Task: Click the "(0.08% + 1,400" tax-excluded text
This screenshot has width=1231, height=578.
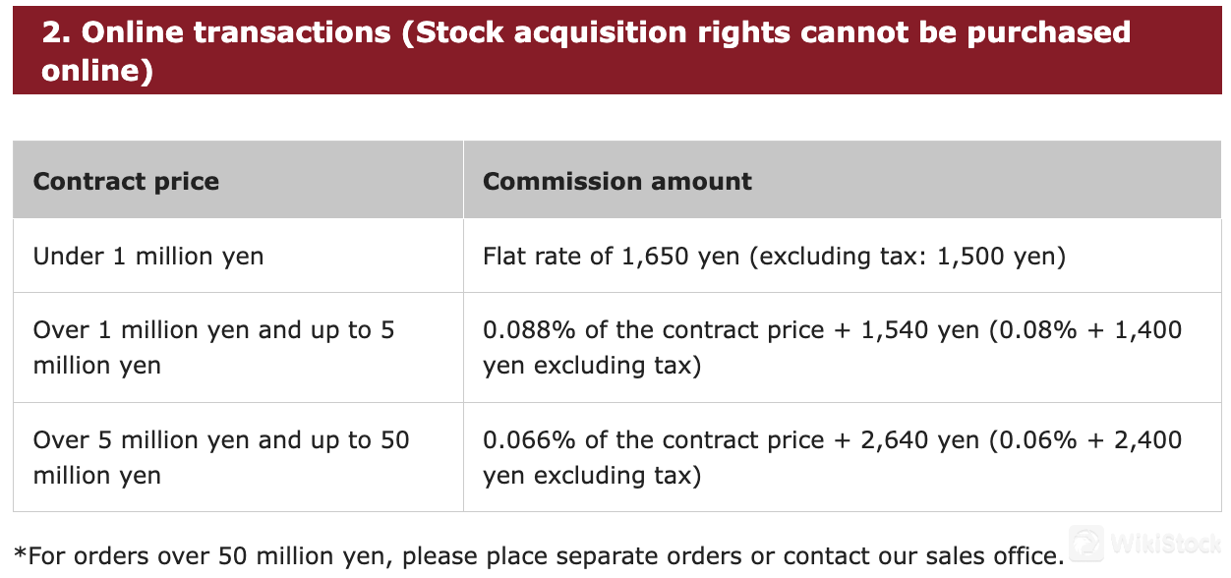Action: [1085, 330]
